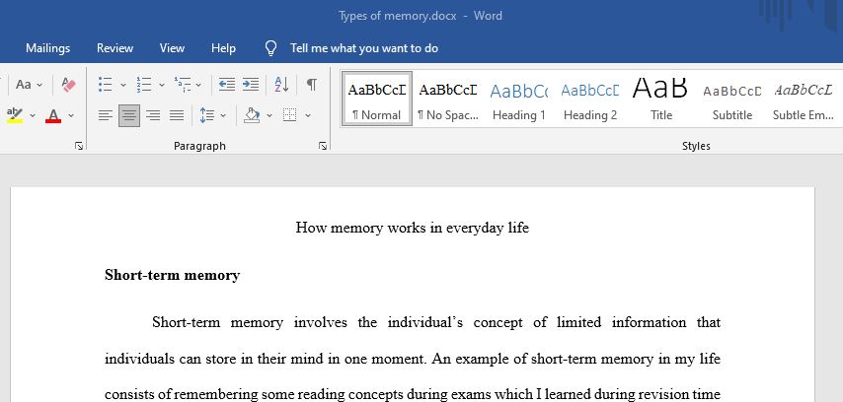
Task: Increase paragraph indent
Action: [251, 85]
